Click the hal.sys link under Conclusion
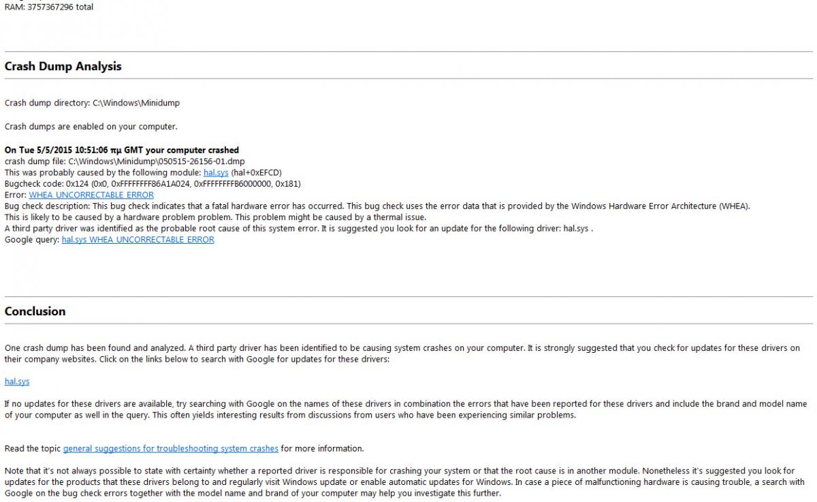 17,381
